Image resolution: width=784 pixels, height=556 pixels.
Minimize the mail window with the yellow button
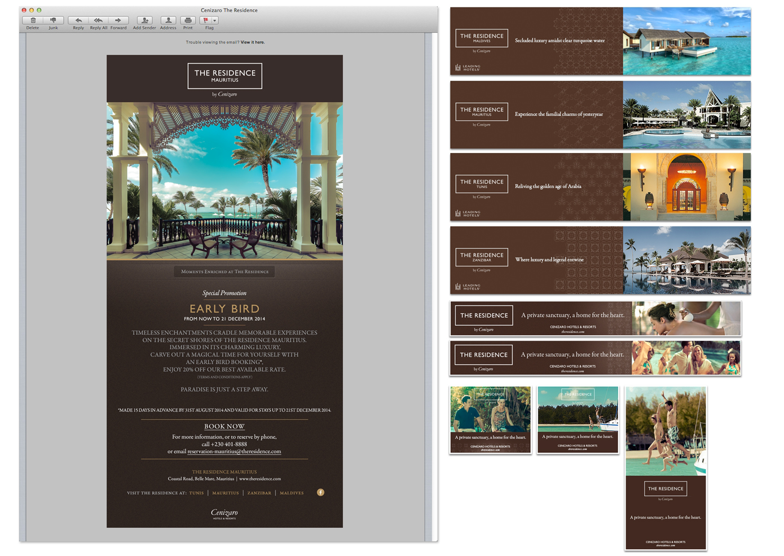click(x=32, y=10)
